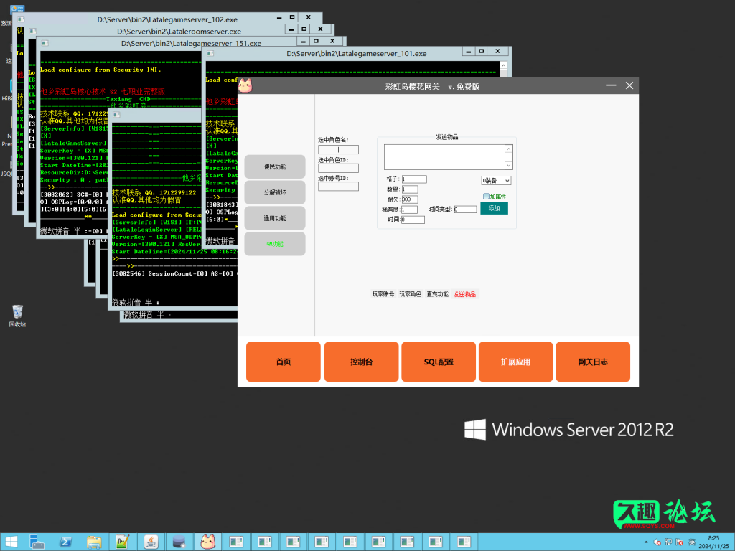Open the SQL配置 page
Image resolution: width=735 pixels, height=551 pixels.
point(438,362)
